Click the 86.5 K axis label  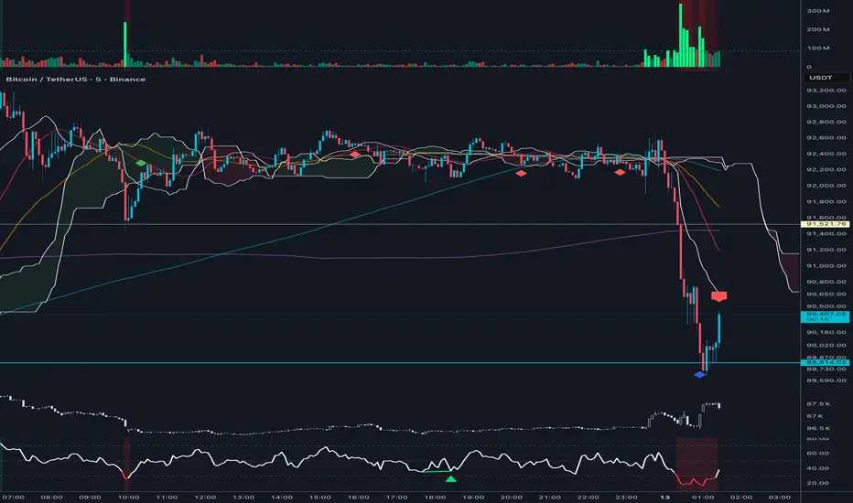[x=818, y=429]
